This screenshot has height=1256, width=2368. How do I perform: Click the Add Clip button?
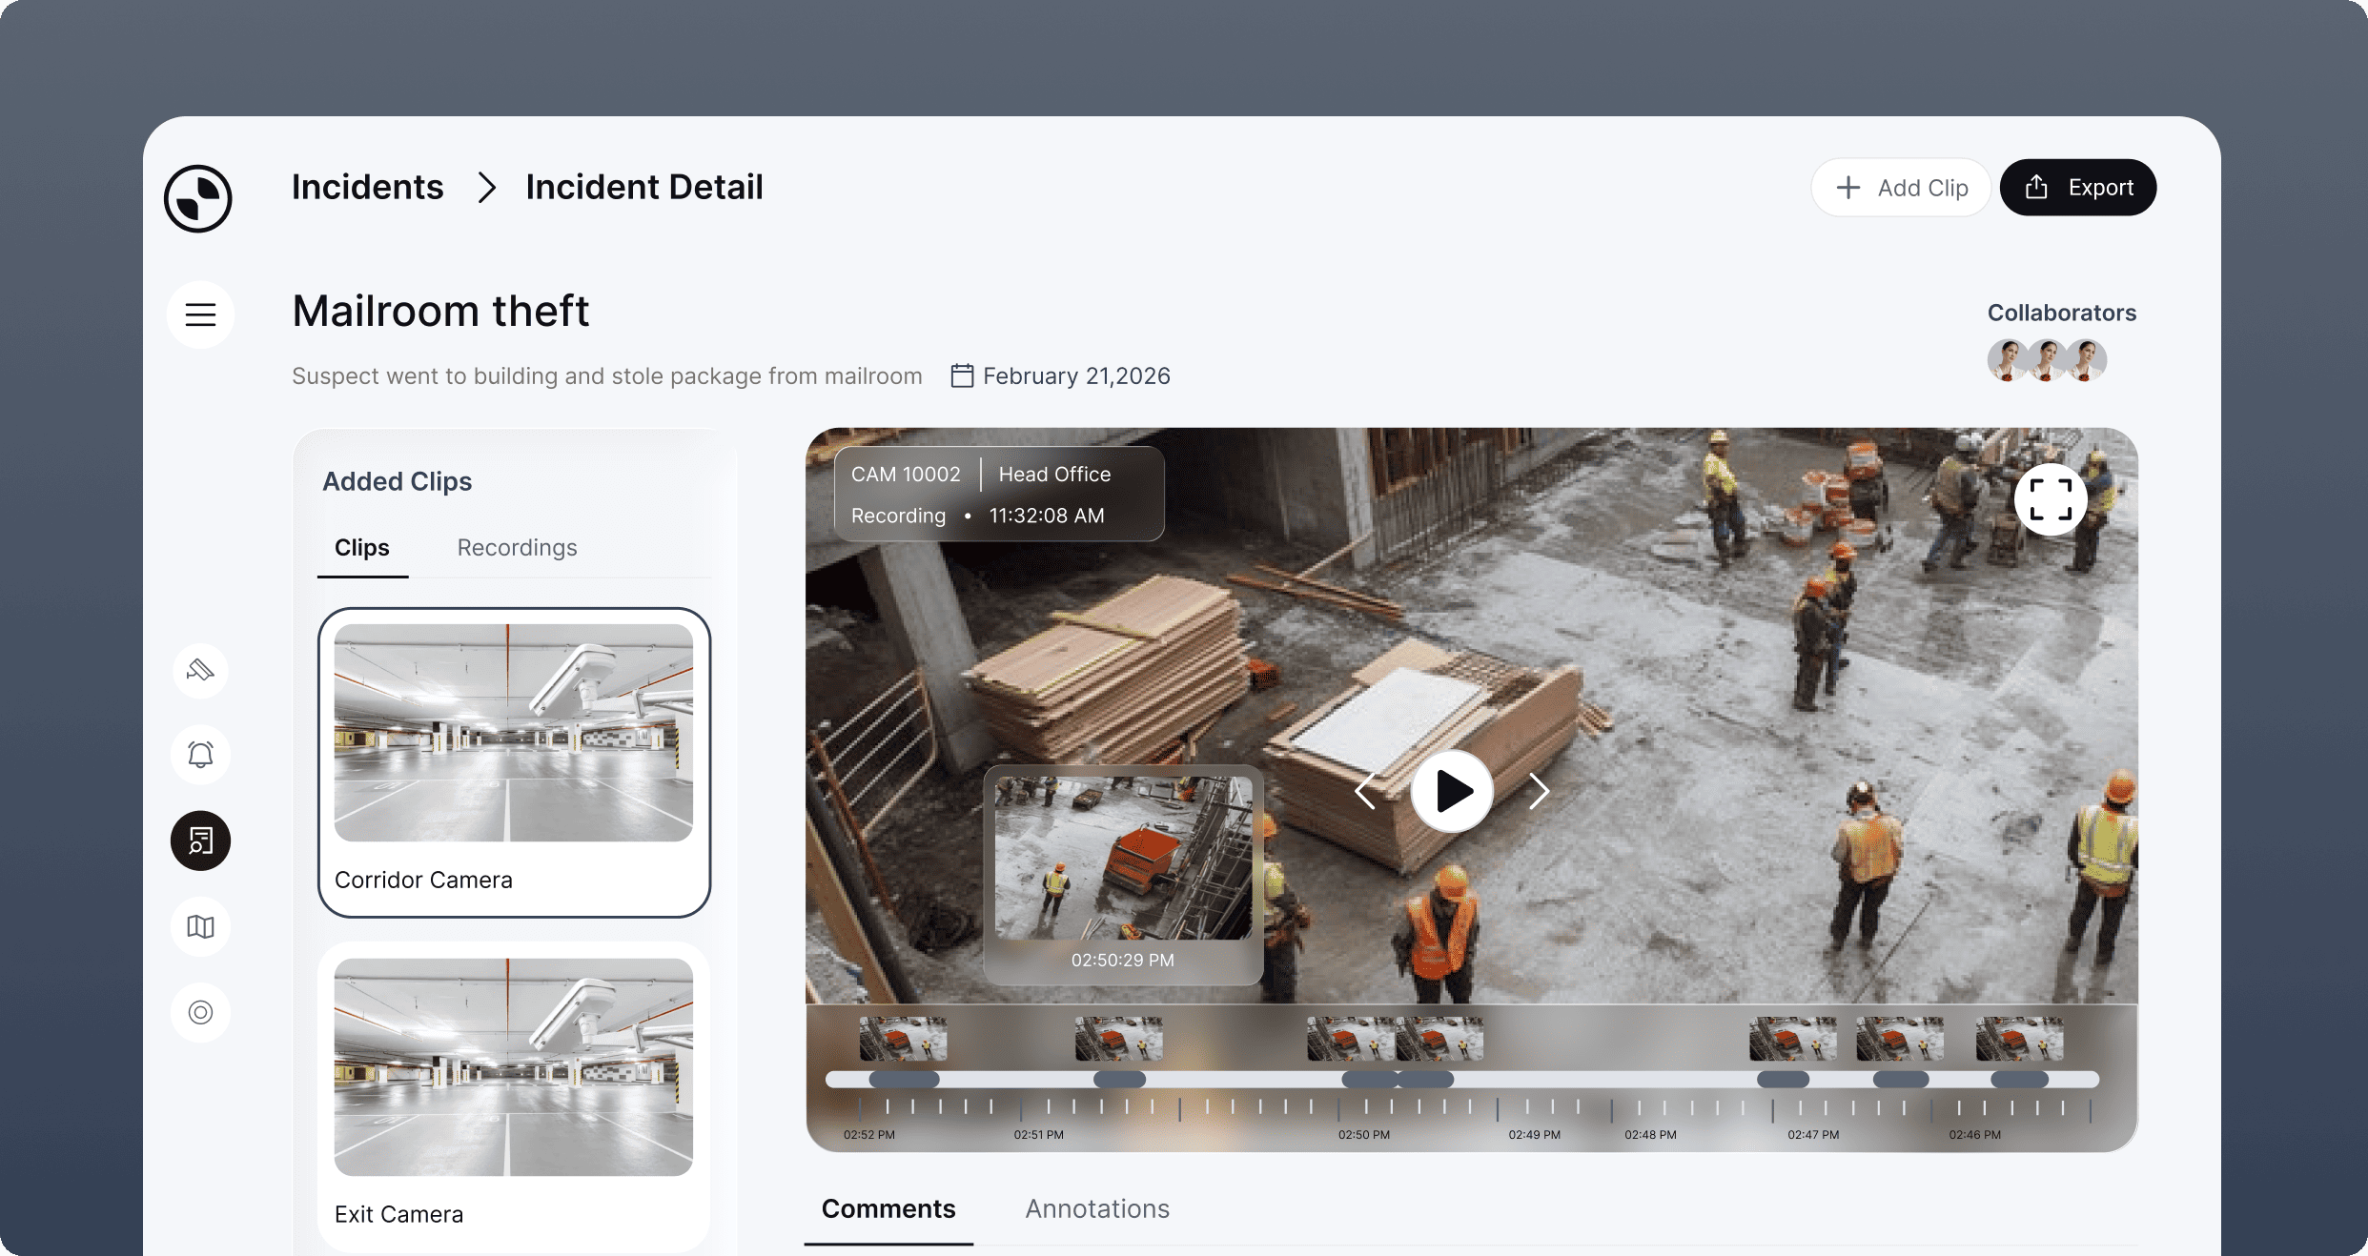tap(1901, 187)
